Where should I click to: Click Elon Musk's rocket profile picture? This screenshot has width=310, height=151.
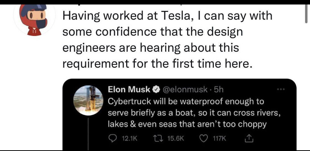click(88, 100)
